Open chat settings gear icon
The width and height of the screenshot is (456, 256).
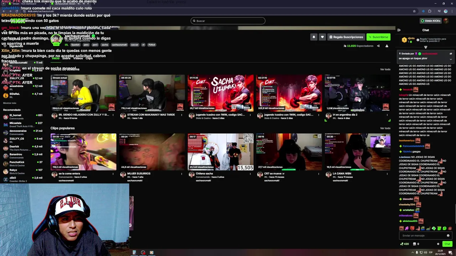tap(438, 244)
